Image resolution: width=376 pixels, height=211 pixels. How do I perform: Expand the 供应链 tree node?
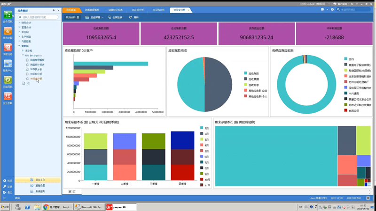point(19,32)
